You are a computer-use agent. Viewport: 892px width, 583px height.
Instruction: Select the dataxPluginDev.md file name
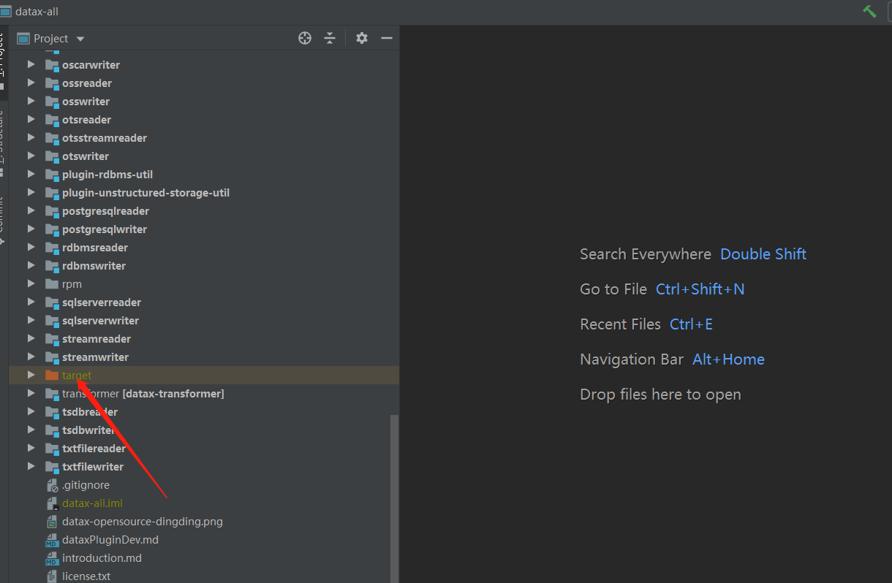tap(110, 540)
